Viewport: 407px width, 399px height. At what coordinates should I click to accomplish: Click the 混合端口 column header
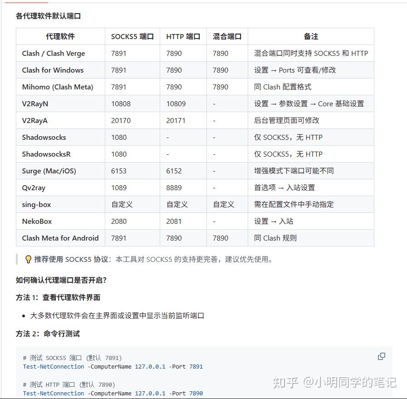[227, 36]
